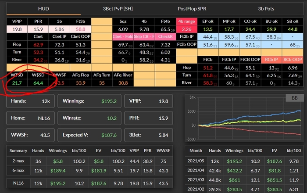Switch to the HUD tab
Screen dimensions: 307x193
tap(43, 8)
